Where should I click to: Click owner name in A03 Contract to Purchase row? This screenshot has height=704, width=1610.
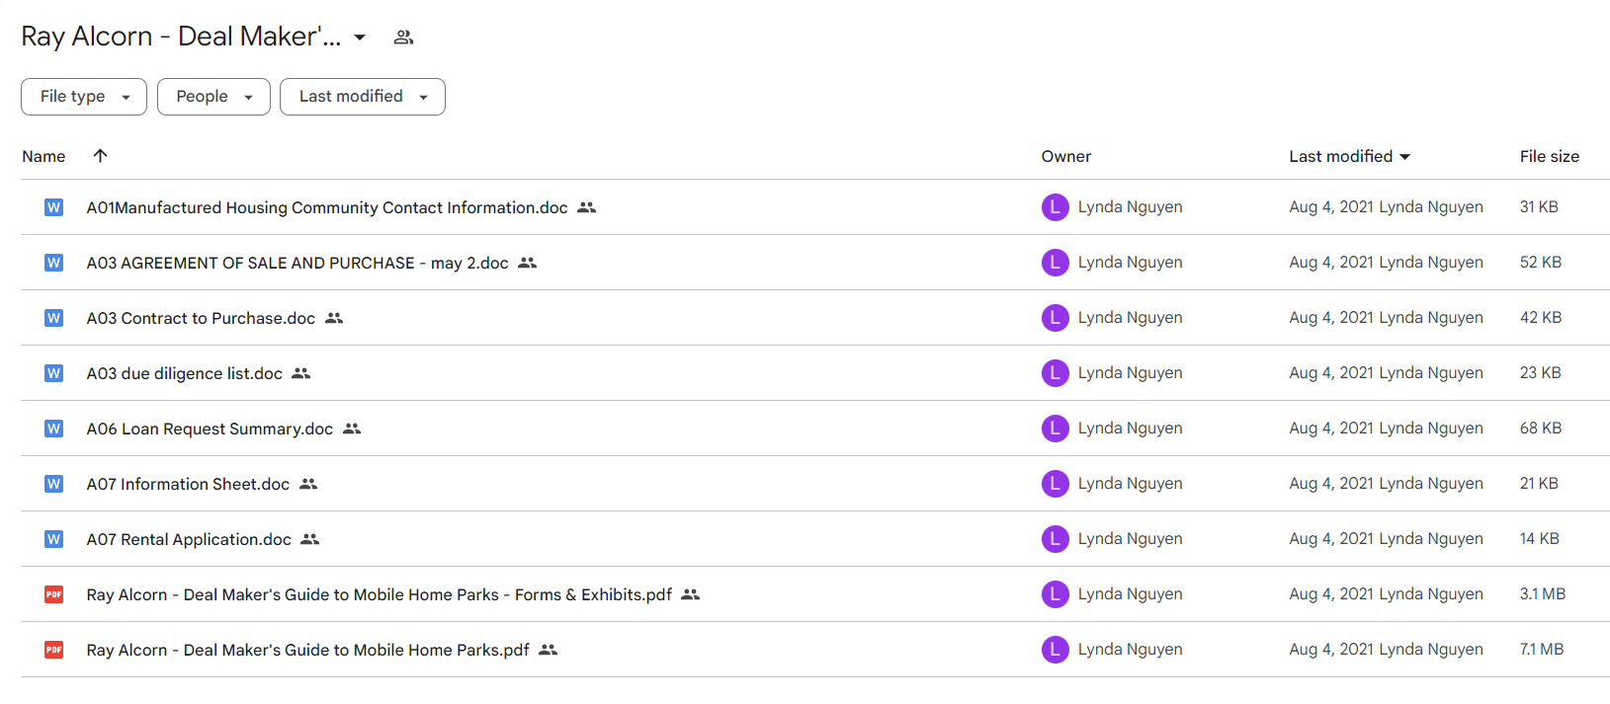1130,318
